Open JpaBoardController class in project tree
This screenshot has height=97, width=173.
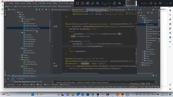[31, 26]
